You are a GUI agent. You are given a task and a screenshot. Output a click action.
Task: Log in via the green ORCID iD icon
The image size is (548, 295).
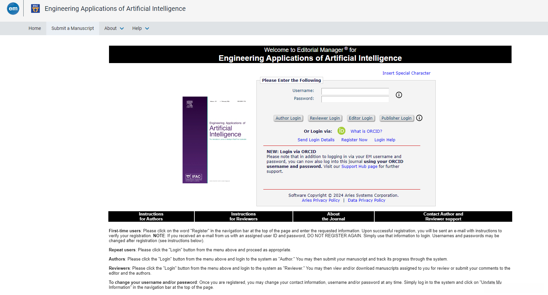(x=341, y=131)
